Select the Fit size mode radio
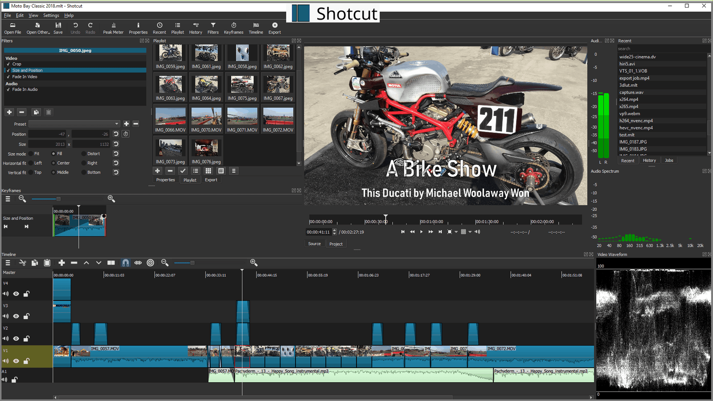This screenshot has height=401, width=713. pos(31,154)
